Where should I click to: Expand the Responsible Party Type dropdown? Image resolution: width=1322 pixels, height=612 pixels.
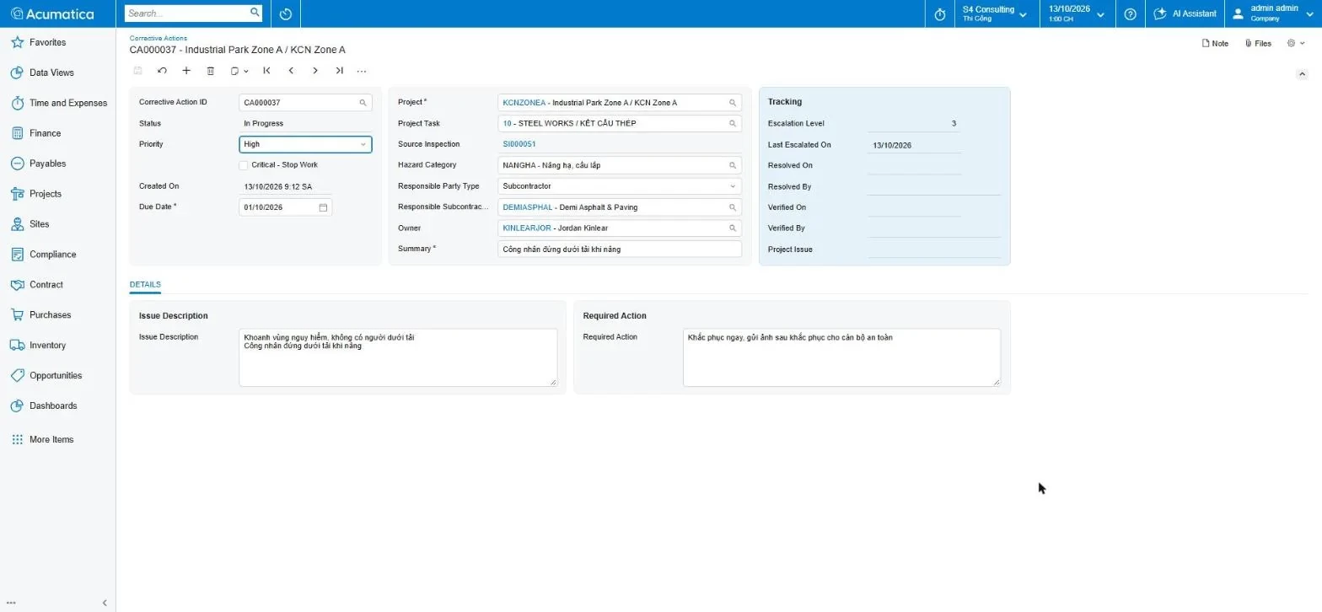(620, 186)
